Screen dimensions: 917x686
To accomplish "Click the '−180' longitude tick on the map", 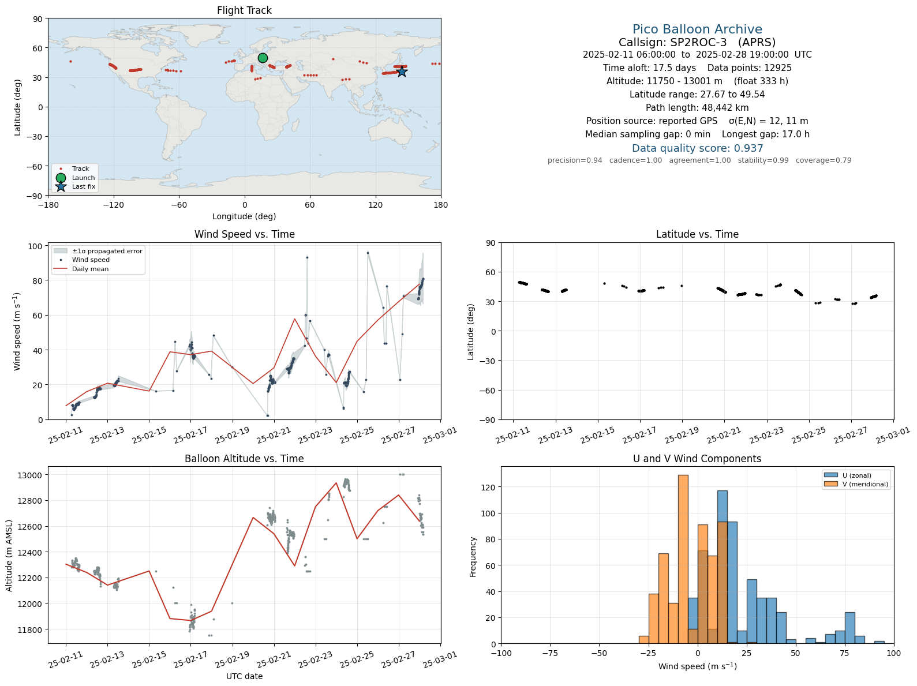I will coord(48,205).
